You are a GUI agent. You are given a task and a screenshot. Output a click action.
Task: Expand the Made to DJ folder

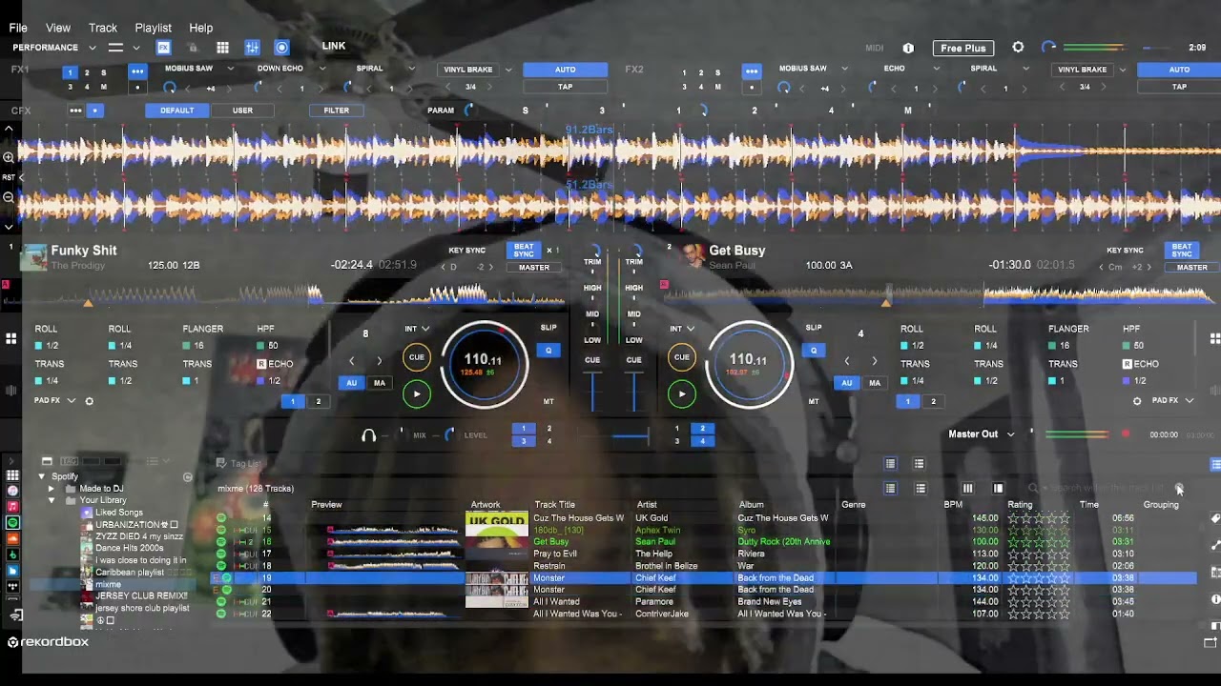(52, 489)
